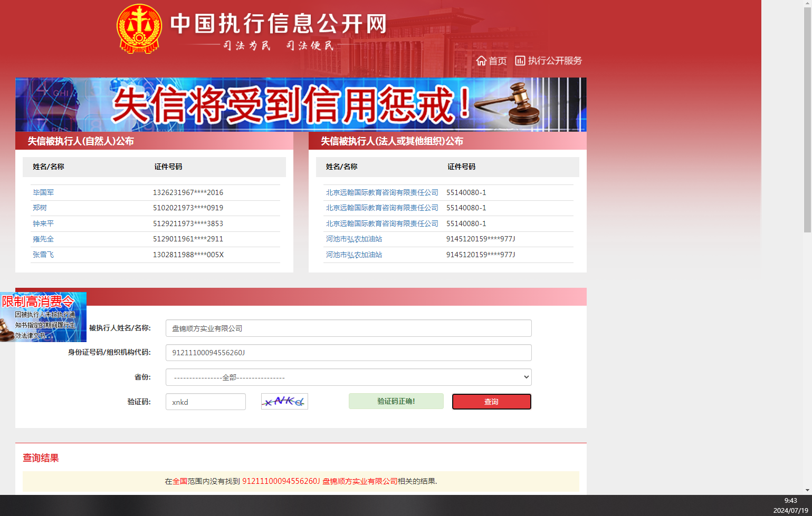Click the 失信将受到信用惩戒 banner image
The image size is (812, 516).
click(x=301, y=104)
